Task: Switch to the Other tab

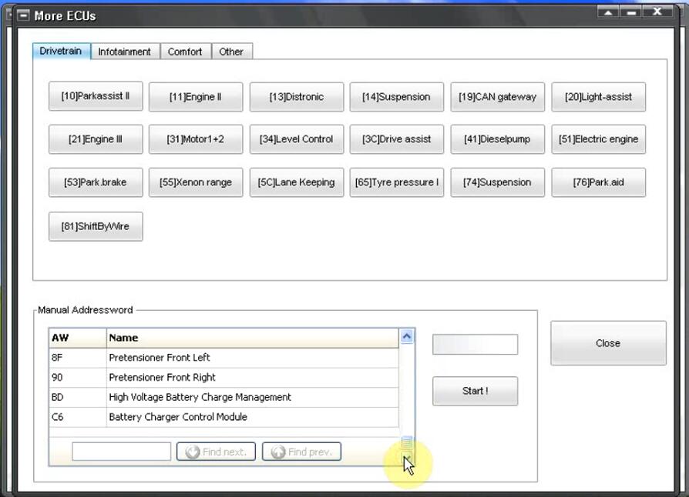Action: coord(231,52)
